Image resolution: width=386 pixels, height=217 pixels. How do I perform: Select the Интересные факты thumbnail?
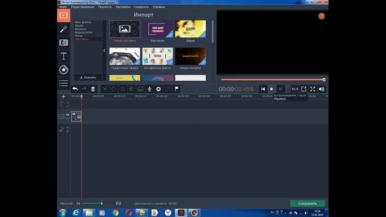pos(157,56)
